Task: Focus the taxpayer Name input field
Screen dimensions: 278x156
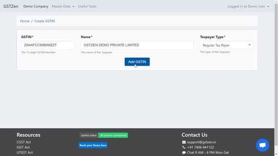Action: click(137, 45)
